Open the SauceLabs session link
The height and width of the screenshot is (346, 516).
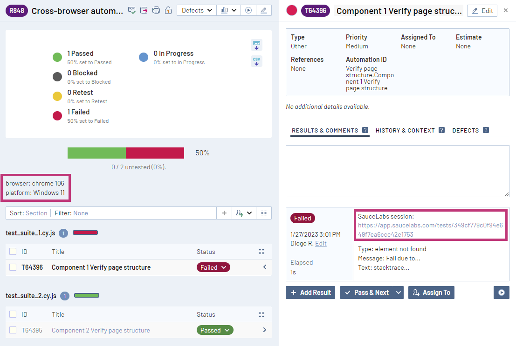430,230
